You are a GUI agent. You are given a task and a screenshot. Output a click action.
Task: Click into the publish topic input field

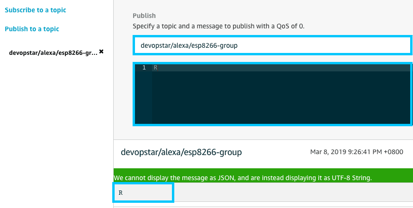coord(271,45)
